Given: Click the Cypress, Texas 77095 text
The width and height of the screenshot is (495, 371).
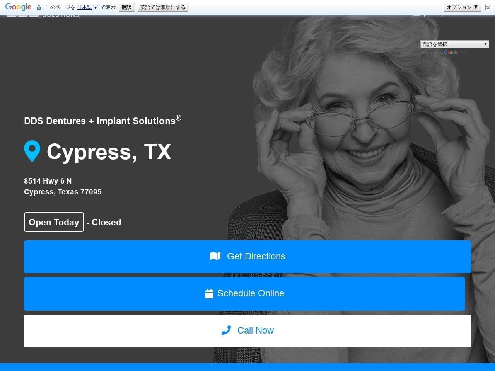Looking at the screenshot, I should click(63, 192).
